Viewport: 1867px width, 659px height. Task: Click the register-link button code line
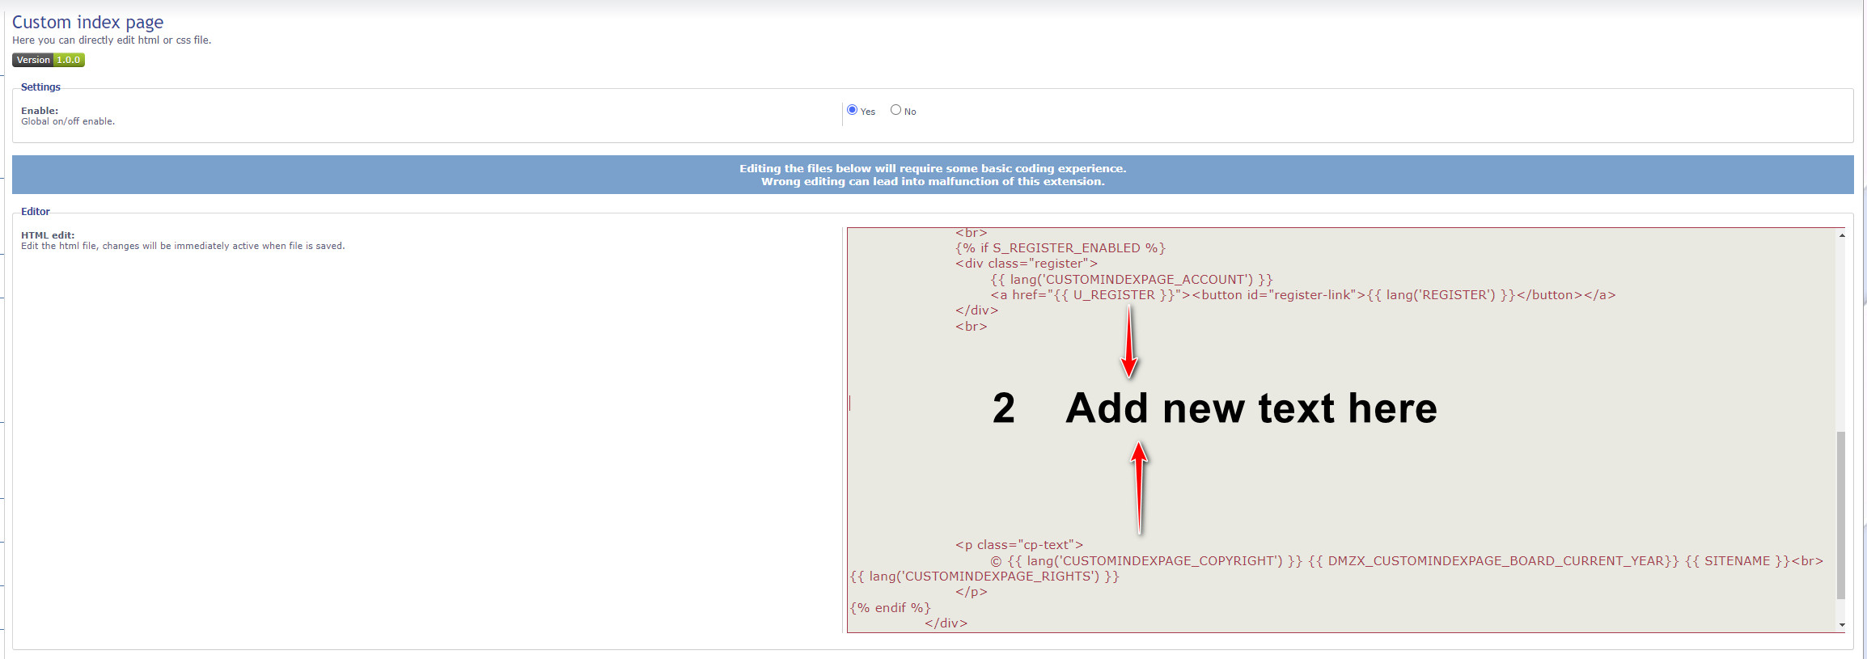point(1302,295)
